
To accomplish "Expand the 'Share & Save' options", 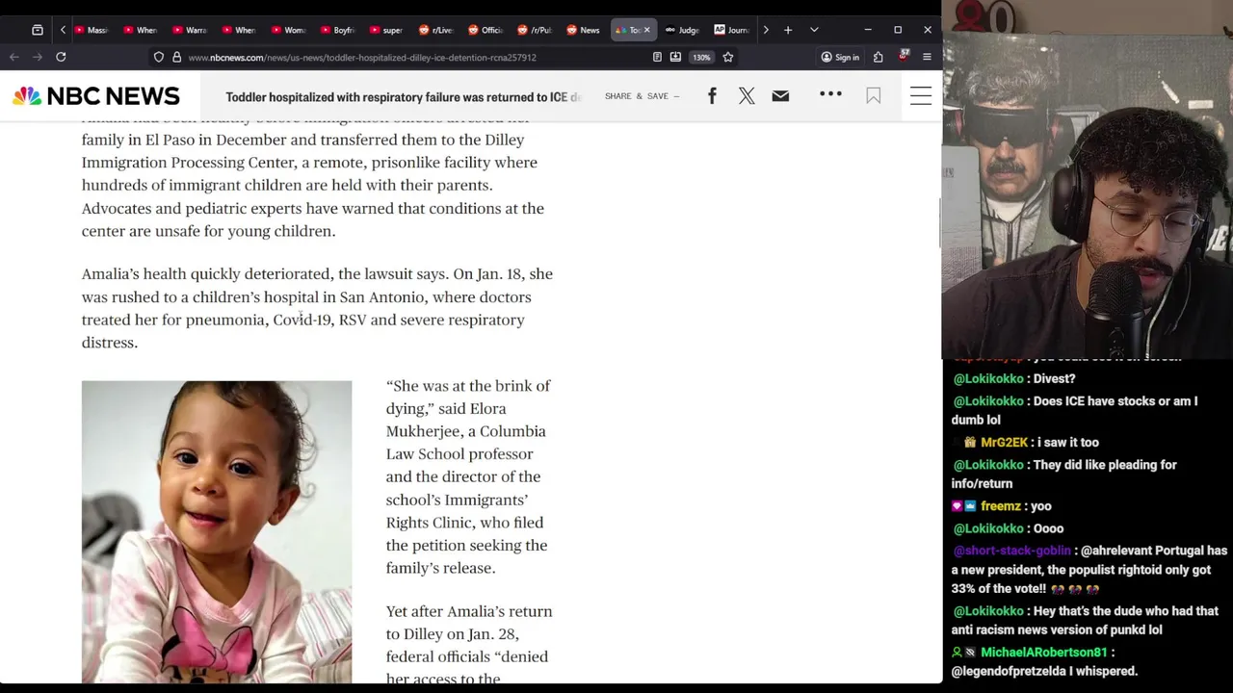I will point(642,96).
